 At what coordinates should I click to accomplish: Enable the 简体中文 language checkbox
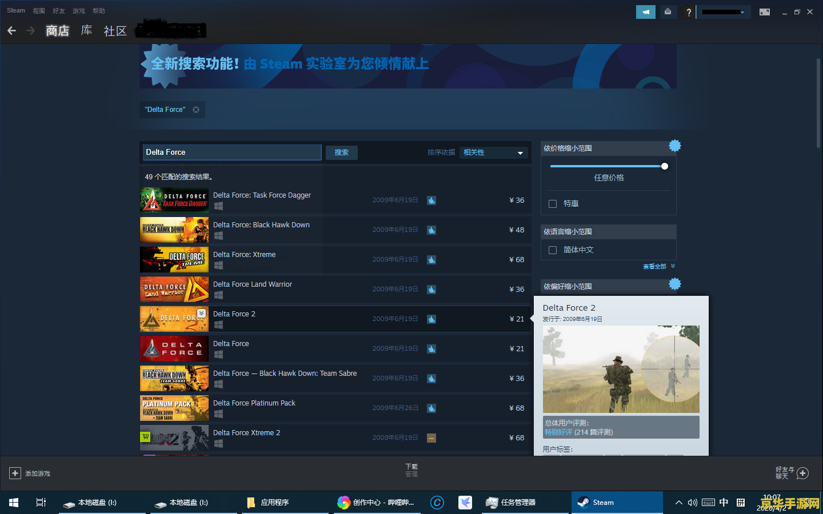tap(553, 250)
